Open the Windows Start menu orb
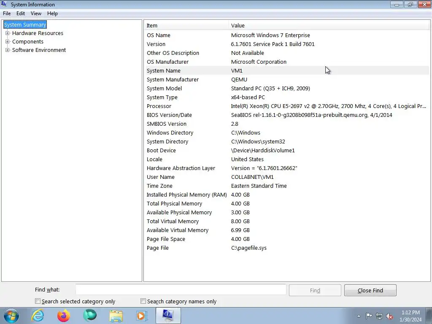 click(x=11, y=316)
